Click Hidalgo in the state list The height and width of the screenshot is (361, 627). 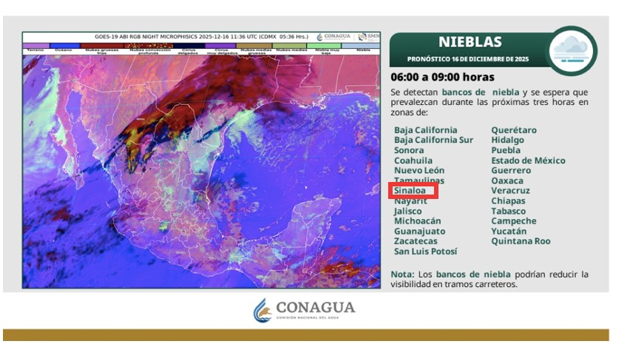[x=507, y=140]
